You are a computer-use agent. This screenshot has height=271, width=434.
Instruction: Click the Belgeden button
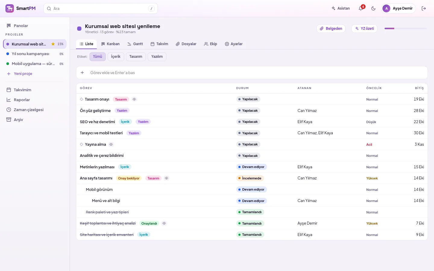pos(331,29)
